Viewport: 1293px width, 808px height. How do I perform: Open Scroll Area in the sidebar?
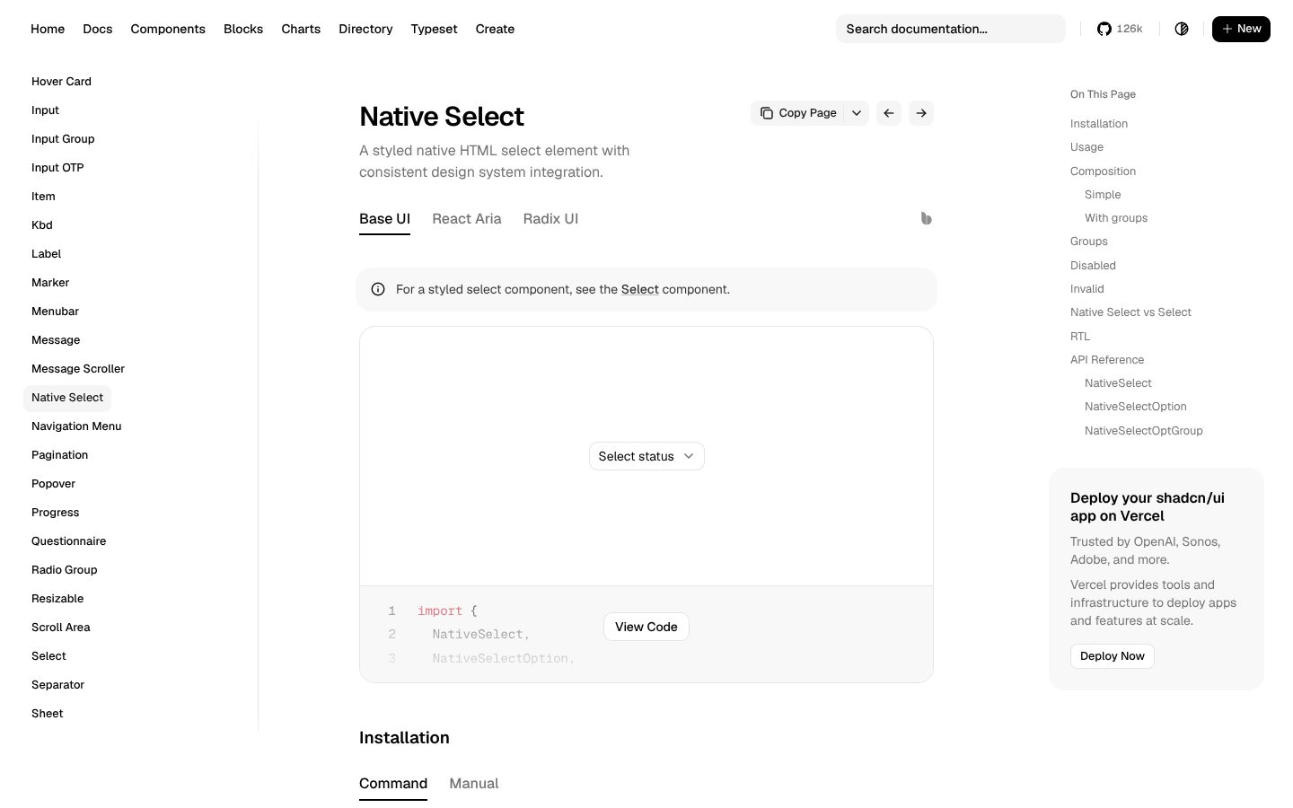(x=61, y=628)
